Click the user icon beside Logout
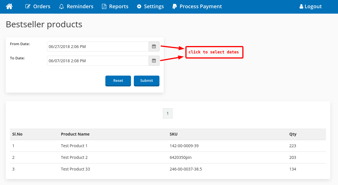338x185 pixels. (301, 7)
